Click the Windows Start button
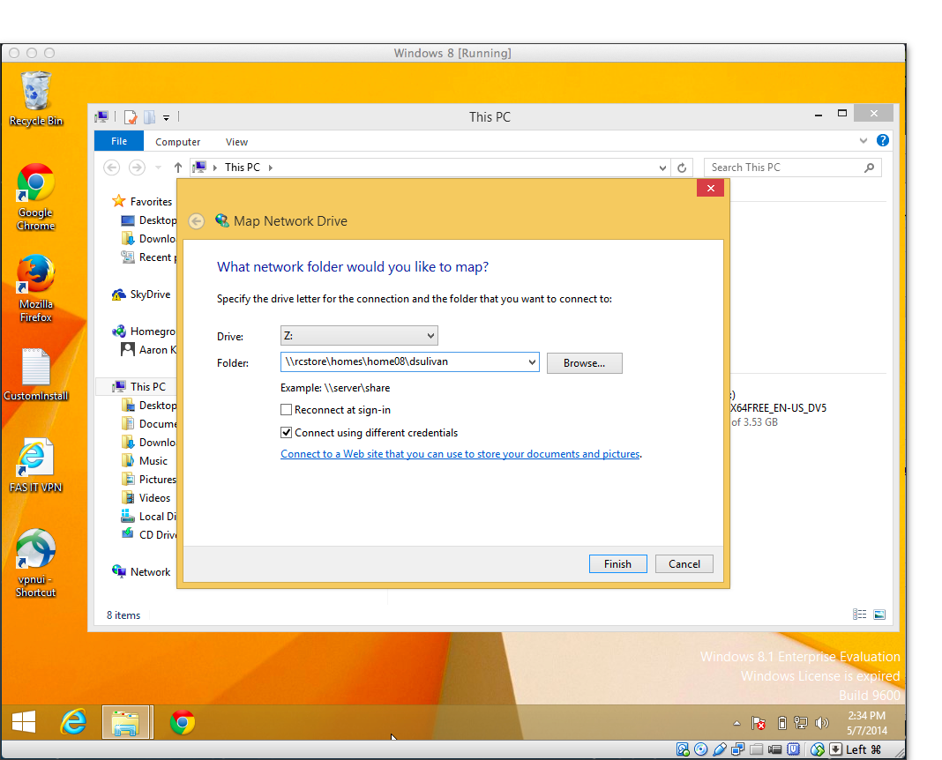 [x=24, y=723]
